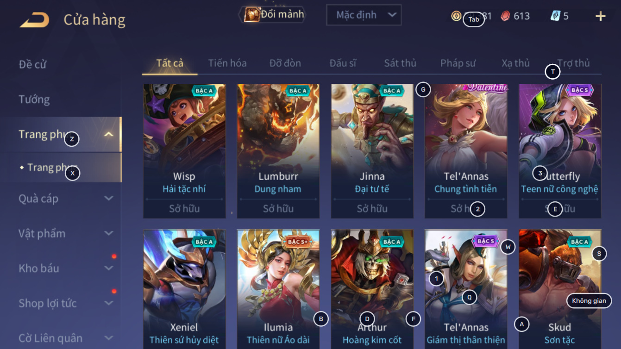Collapse the Trang phục sidebar section
Viewport: 621px width, 349px height.
[109, 135]
